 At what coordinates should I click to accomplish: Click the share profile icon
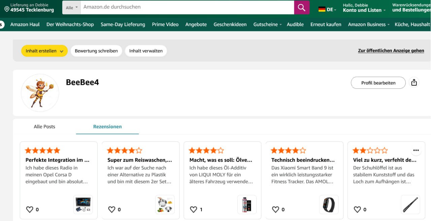pyautogui.click(x=414, y=83)
